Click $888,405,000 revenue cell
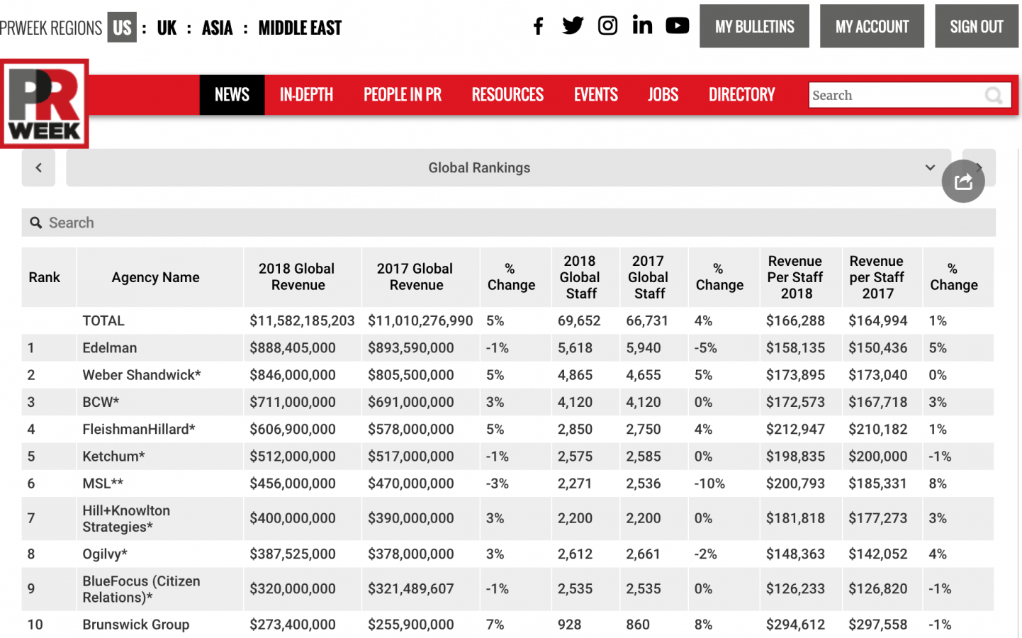Screen dimensions: 1022x638 coord(293,348)
